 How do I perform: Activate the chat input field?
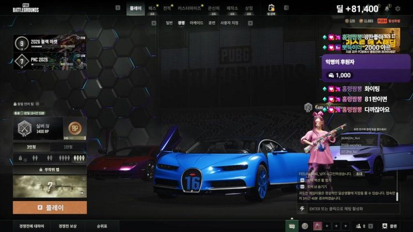[x=353, y=209]
